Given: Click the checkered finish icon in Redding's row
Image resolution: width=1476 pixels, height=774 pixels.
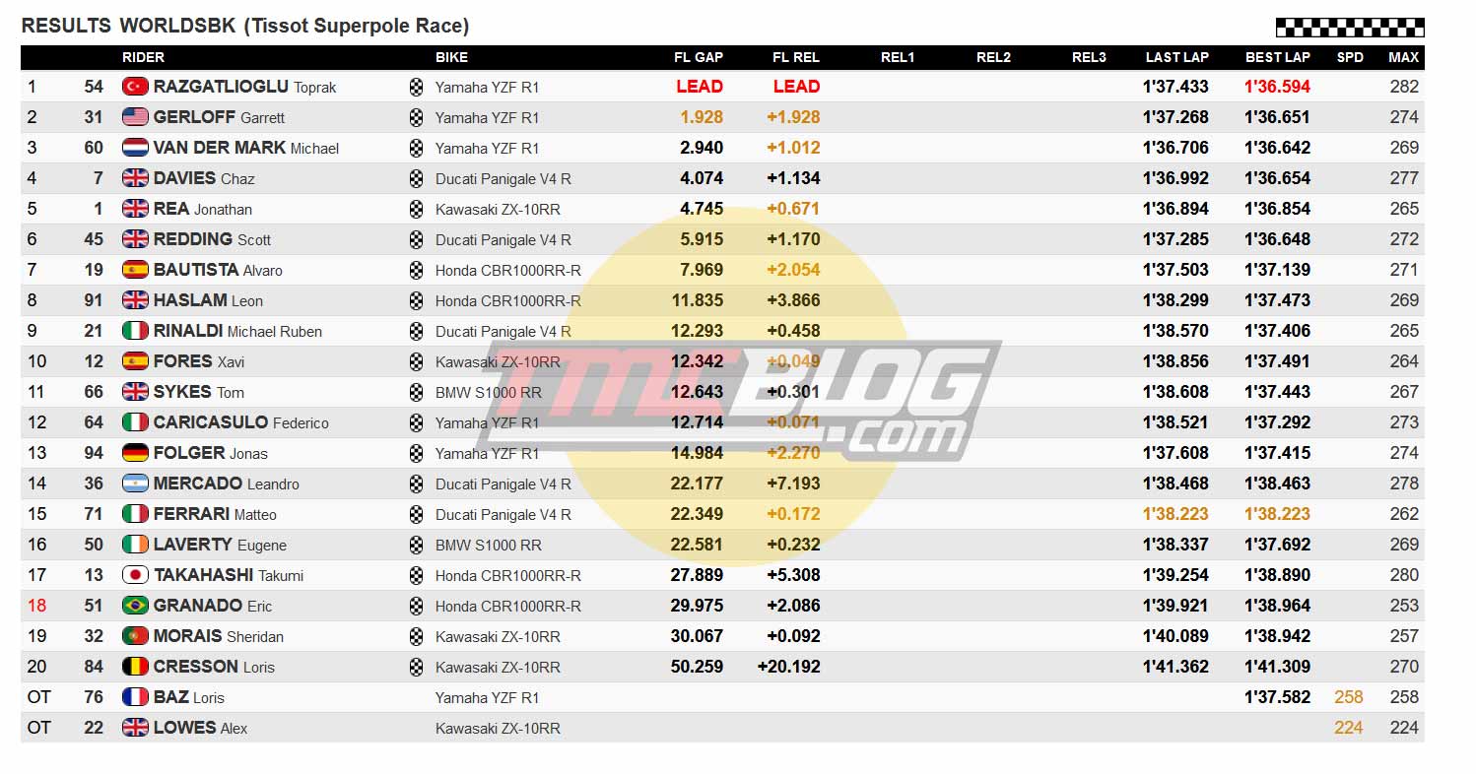Looking at the screenshot, I should tap(416, 239).
